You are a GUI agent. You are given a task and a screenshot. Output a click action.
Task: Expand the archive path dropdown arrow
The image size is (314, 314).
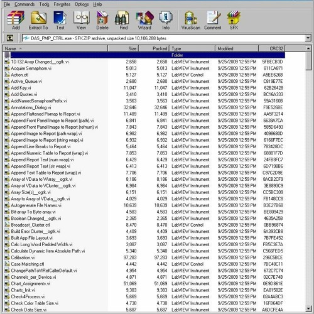tap(308, 38)
